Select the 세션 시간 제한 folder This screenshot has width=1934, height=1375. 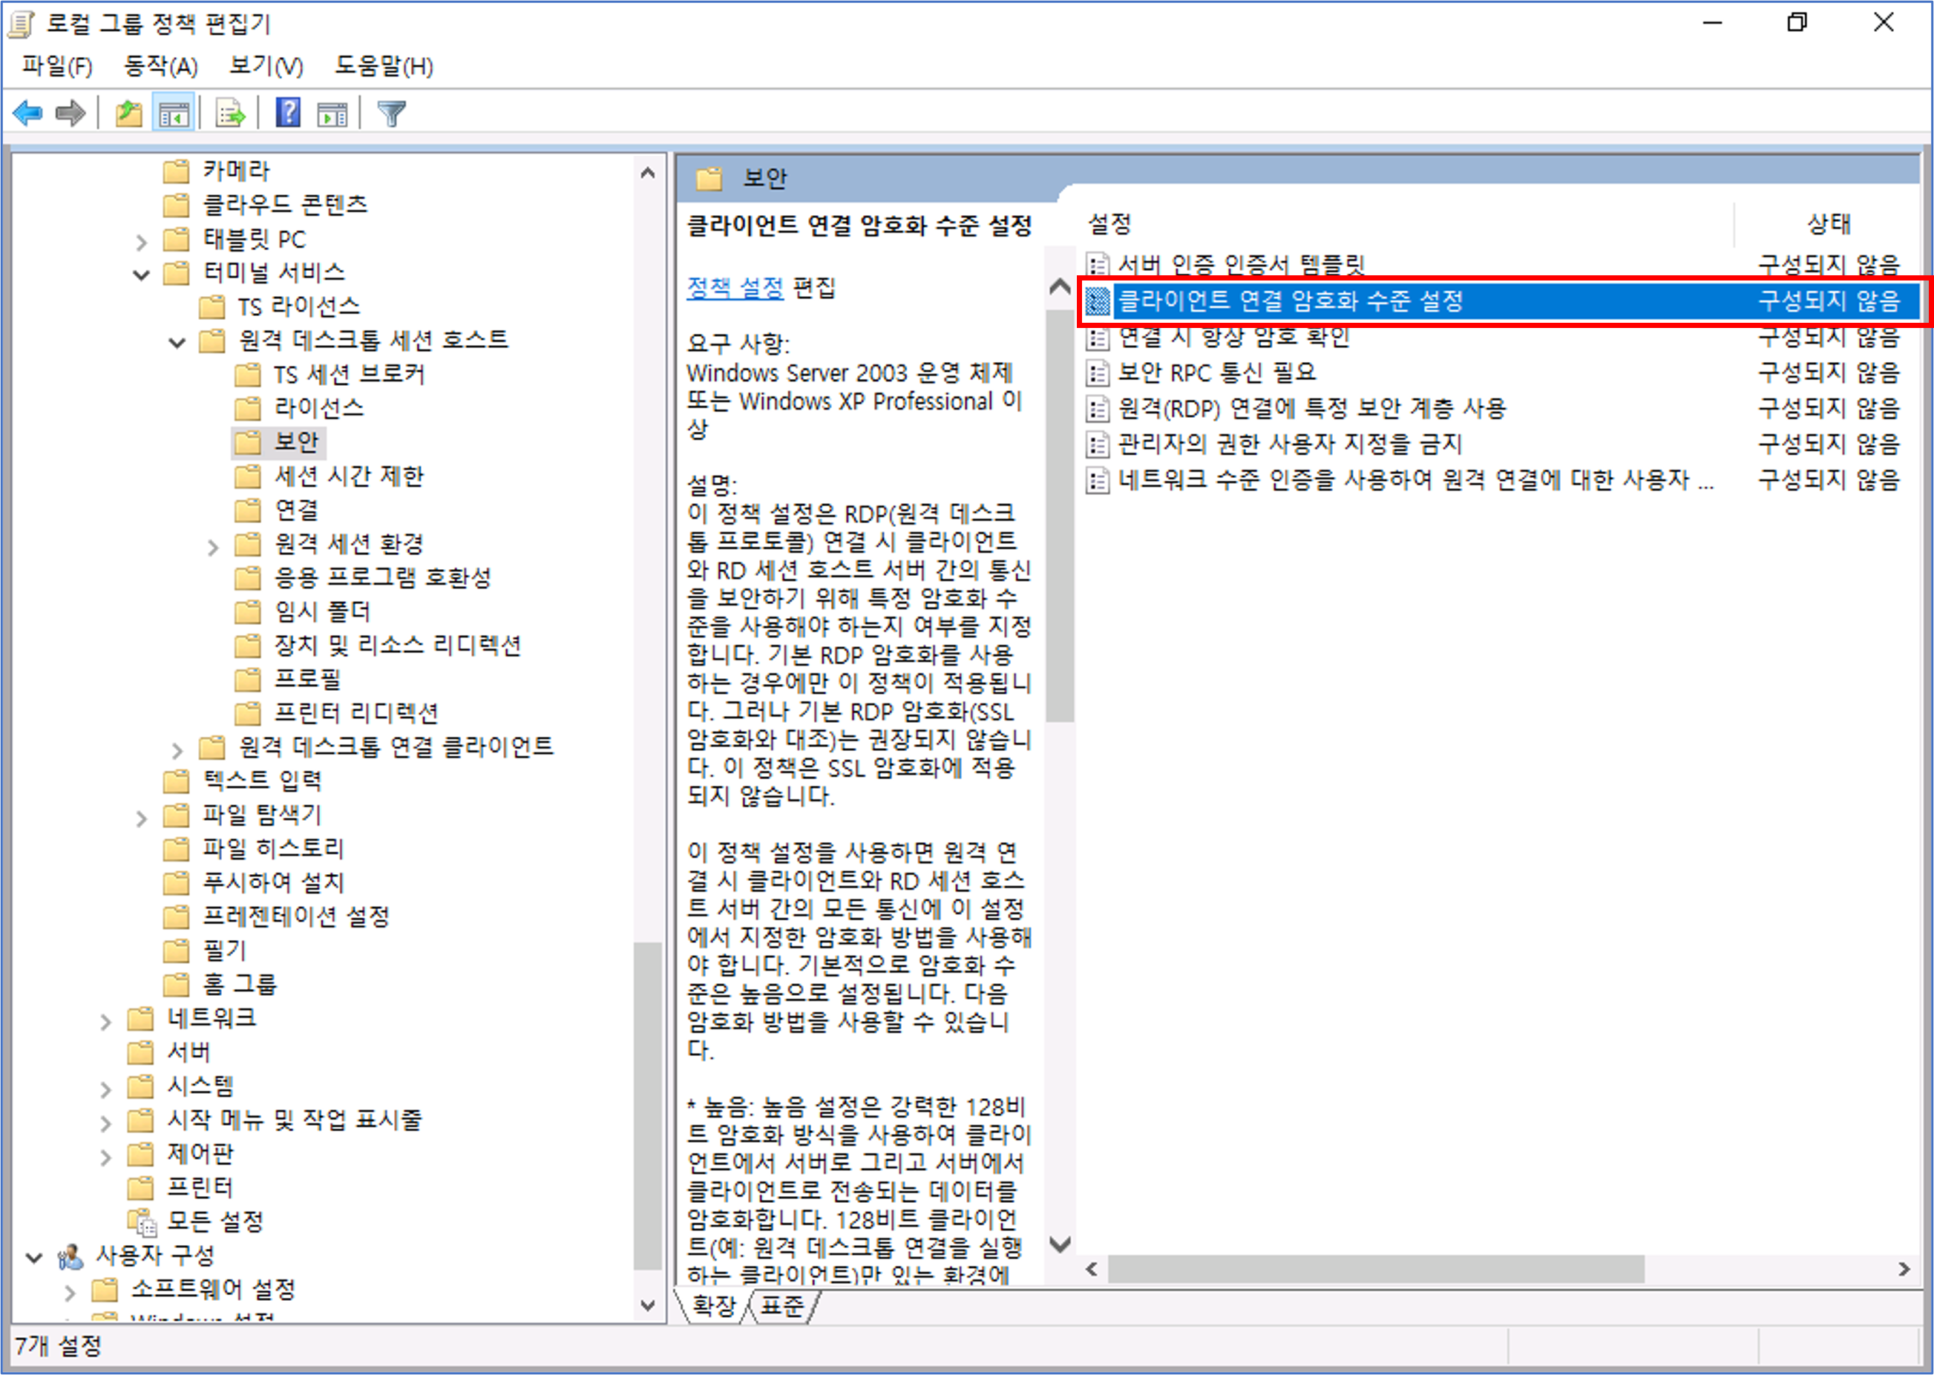[x=348, y=476]
